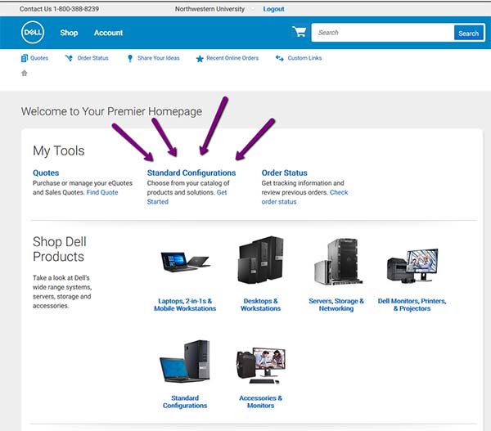Open the Quotes toolbar link
Image resolution: width=491 pixels, height=431 pixels.
click(x=39, y=58)
